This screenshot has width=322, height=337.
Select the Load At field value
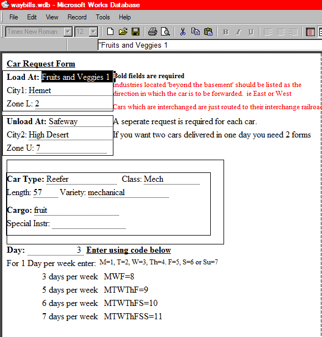click(x=77, y=76)
